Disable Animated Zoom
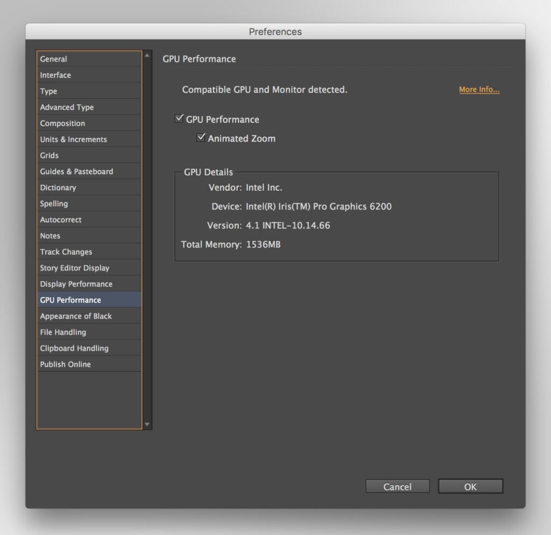This screenshot has width=551, height=535. click(200, 138)
